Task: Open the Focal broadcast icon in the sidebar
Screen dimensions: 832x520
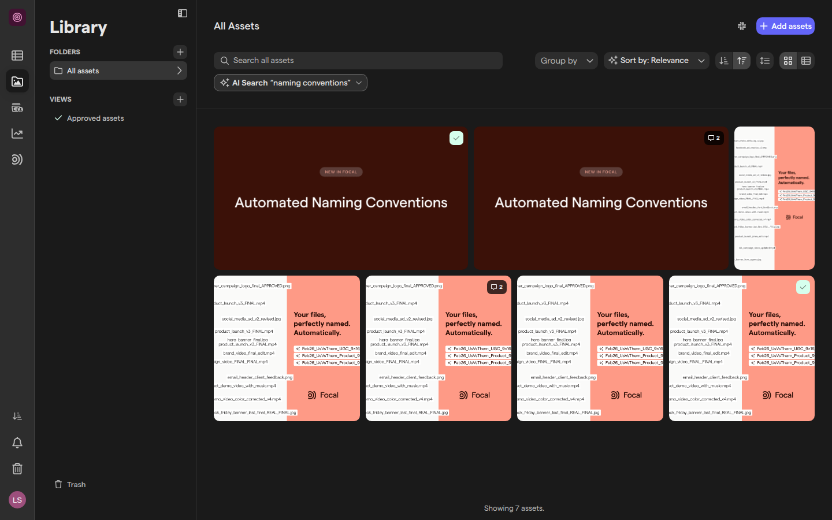Action: [x=17, y=159]
